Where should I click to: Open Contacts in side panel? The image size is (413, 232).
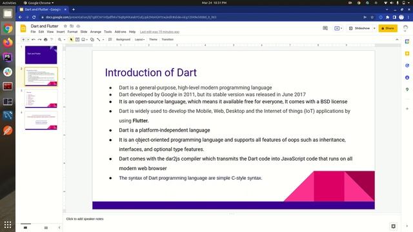pos(407,77)
